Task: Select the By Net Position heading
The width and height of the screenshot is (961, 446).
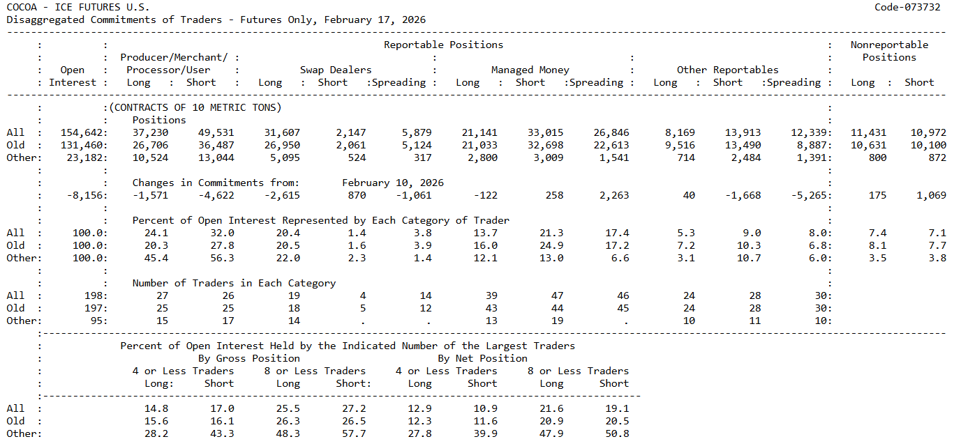Action: click(482, 358)
